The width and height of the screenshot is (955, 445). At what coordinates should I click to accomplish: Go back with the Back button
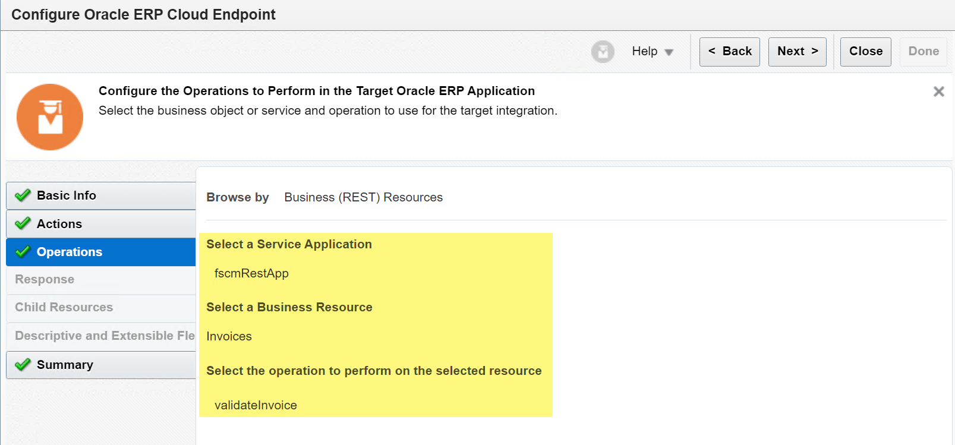tap(729, 52)
